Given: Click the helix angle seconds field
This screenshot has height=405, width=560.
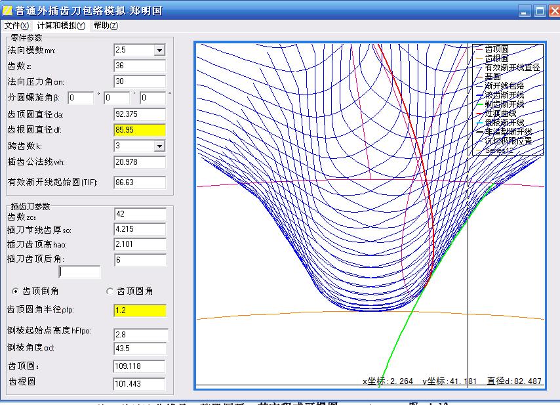Looking at the screenshot, I should [153, 98].
